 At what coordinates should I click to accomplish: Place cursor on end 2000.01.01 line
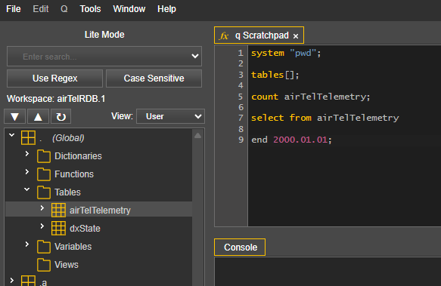click(x=291, y=140)
